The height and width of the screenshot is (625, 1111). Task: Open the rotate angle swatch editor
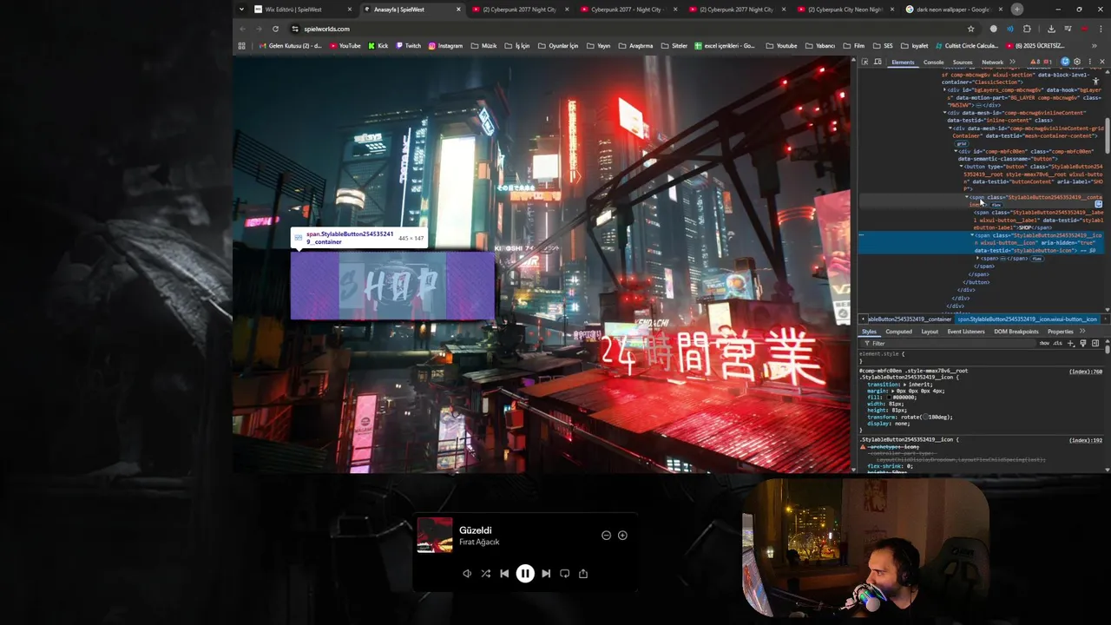pos(925,417)
